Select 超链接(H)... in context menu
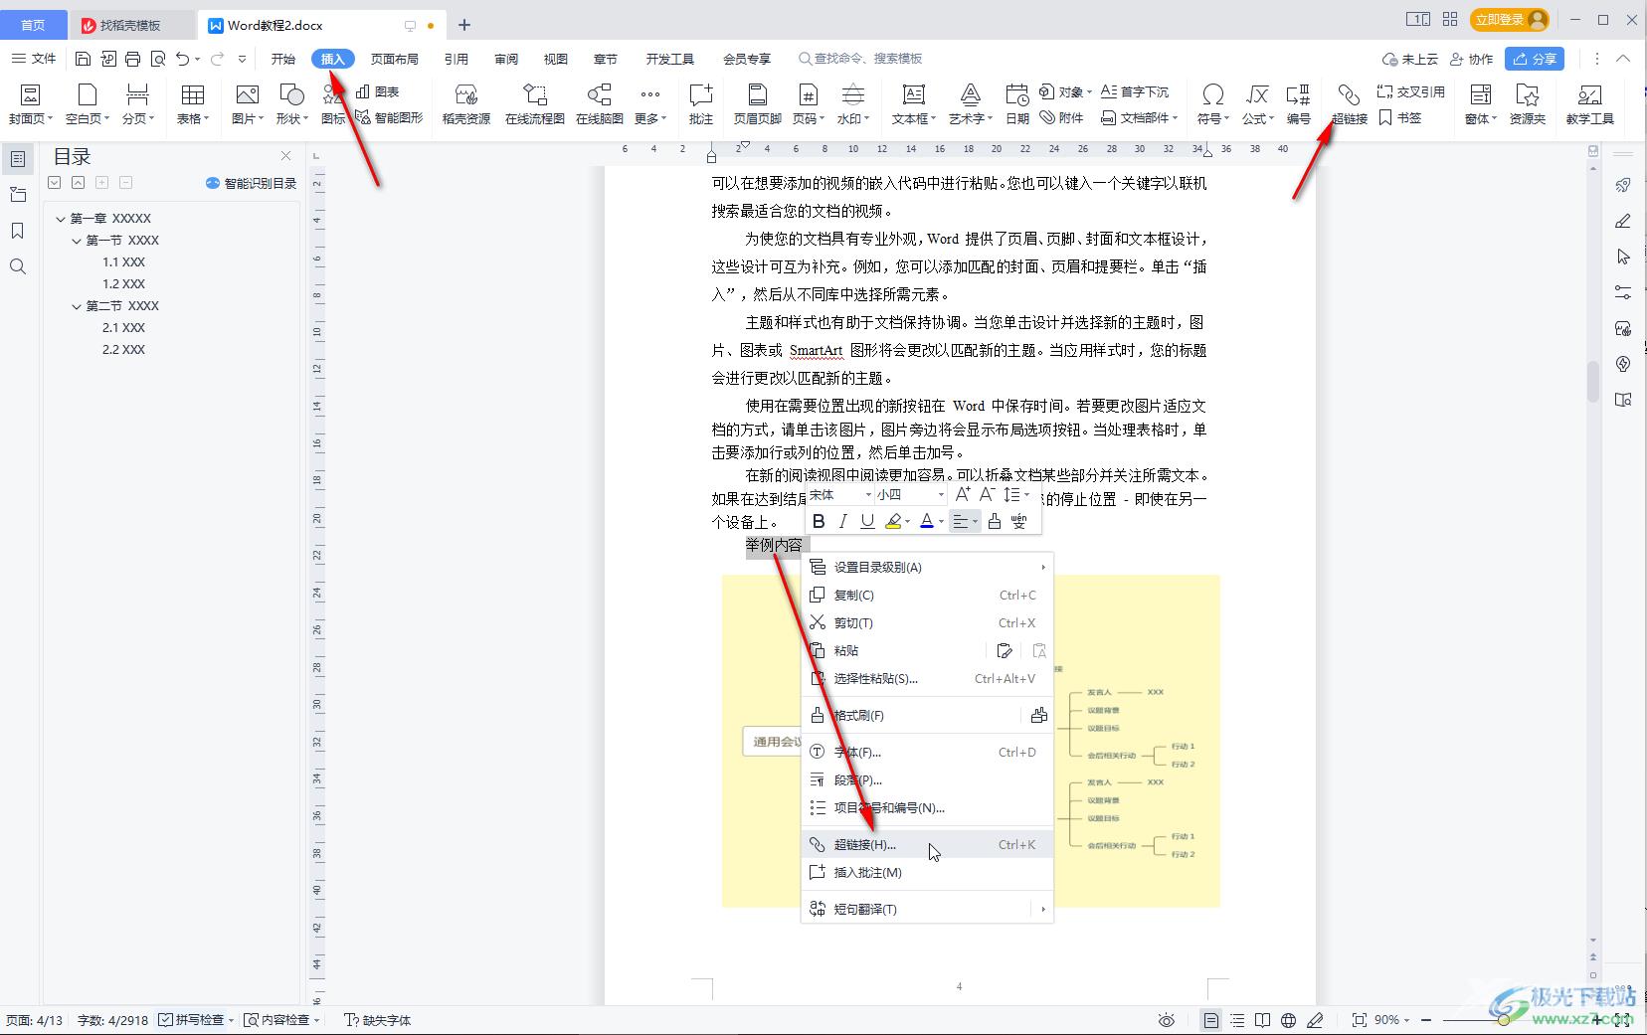This screenshot has width=1647, height=1035. pyautogui.click(x=927, y=845)
